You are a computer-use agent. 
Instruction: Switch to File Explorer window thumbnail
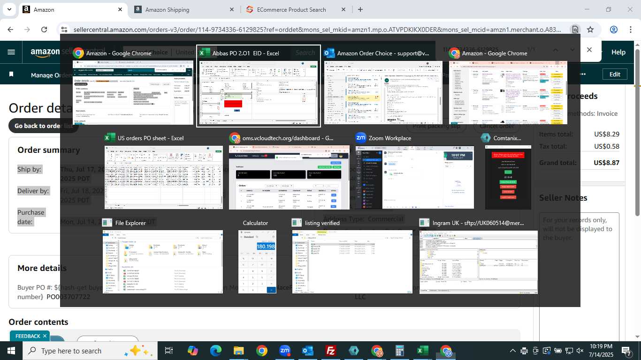pos(163,256)
